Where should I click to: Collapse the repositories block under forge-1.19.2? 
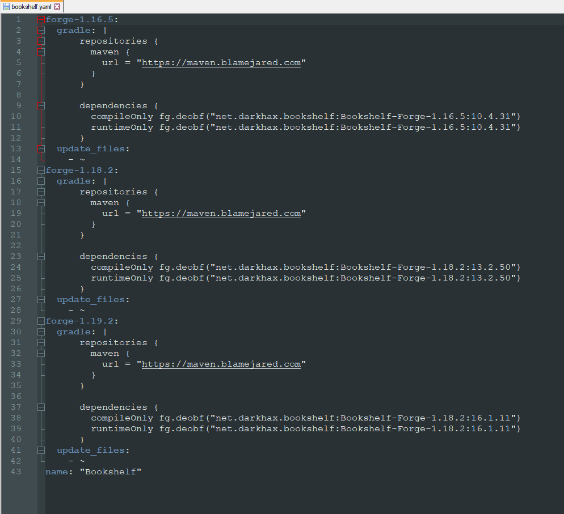(40, 342)
